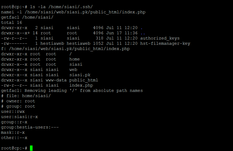Click the hst-filemanager-key filename

(165, 43)
